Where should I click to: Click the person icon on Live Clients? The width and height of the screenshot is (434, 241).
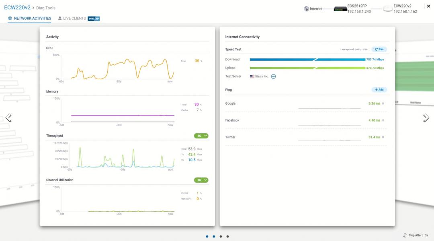[60, 18]
